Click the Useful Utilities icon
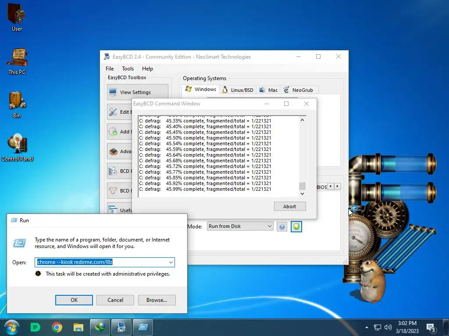 click(113, 210)
